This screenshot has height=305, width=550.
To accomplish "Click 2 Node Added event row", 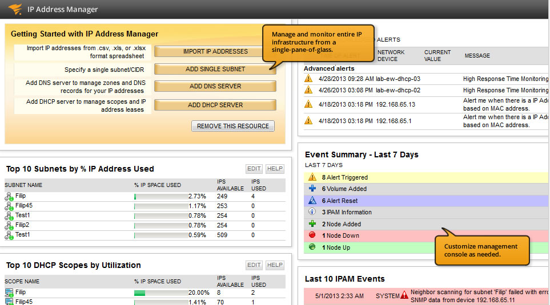I will point(426,224).
